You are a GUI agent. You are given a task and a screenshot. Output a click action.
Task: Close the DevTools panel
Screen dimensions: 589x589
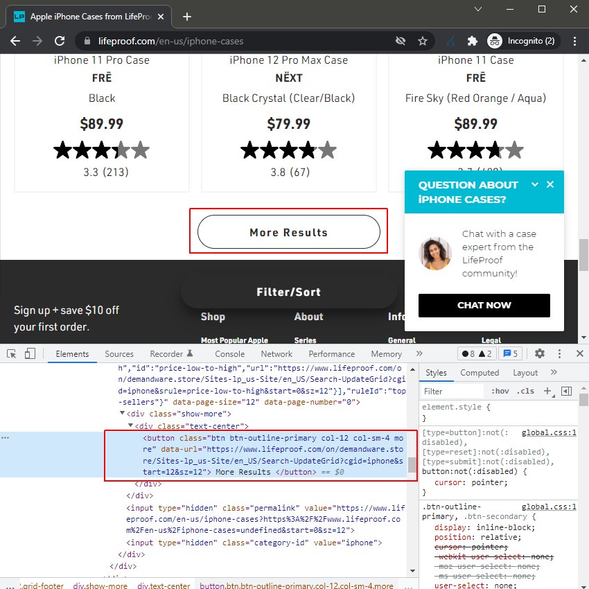pos(579,354)
